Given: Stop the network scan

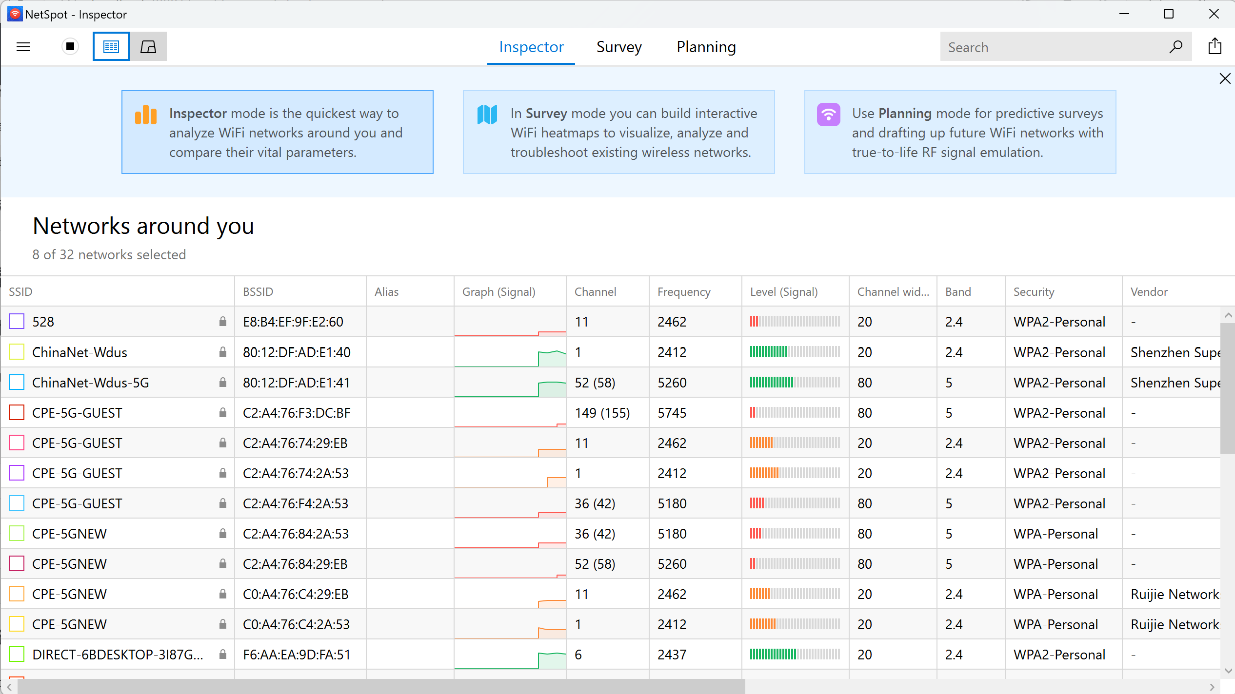Looking at the screenshot, I should click(x=70, y=47).
